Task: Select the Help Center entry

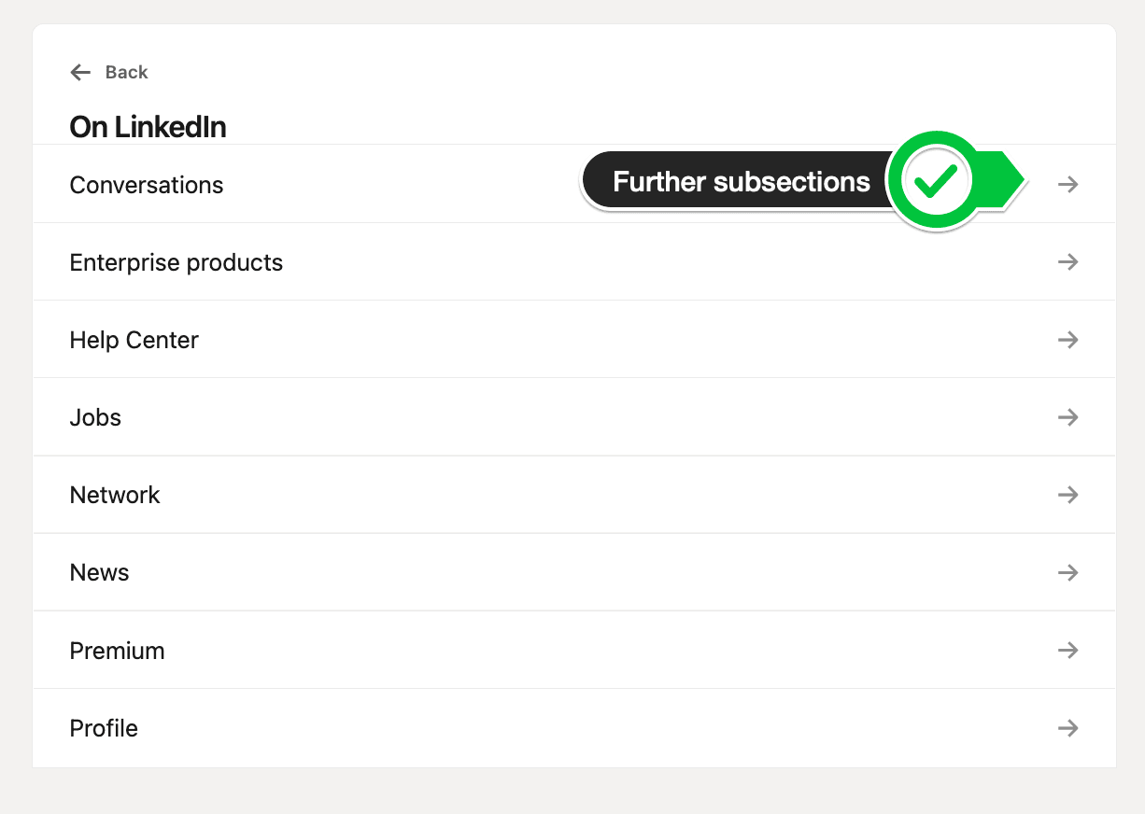Action: click(x=574, y=339)
